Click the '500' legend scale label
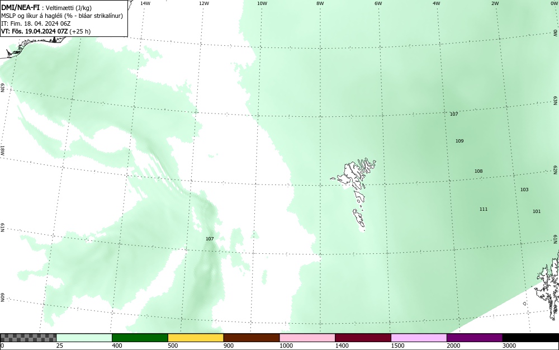 click(173, 346)
